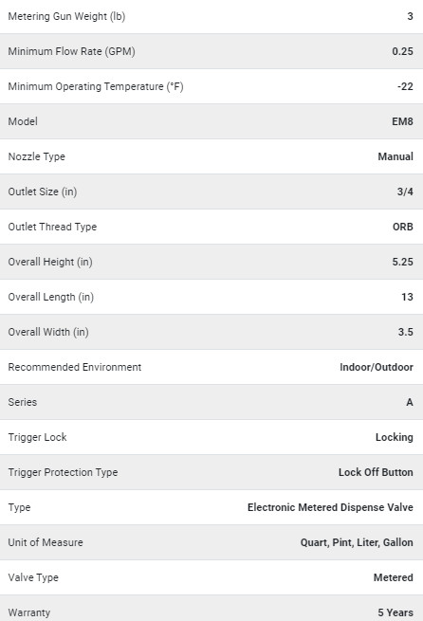Click the Warranty value 5 Years
Image resolution: width=423 pixels, height=621 pixels.
point(395,612)
